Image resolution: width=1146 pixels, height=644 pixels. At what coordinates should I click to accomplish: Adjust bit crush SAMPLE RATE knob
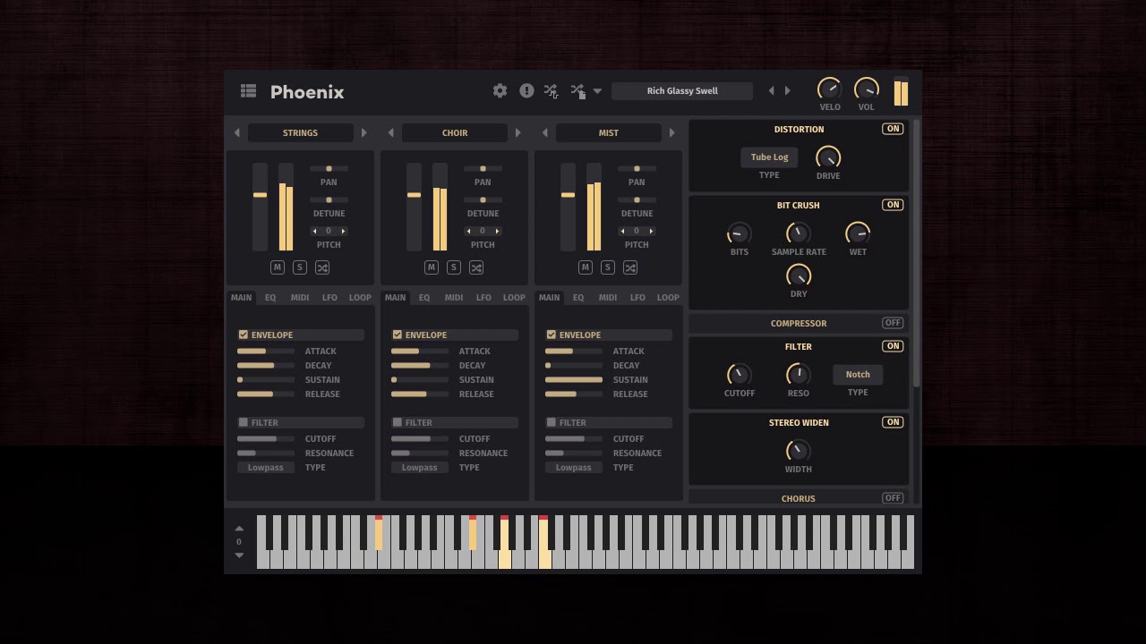[798, 233]
